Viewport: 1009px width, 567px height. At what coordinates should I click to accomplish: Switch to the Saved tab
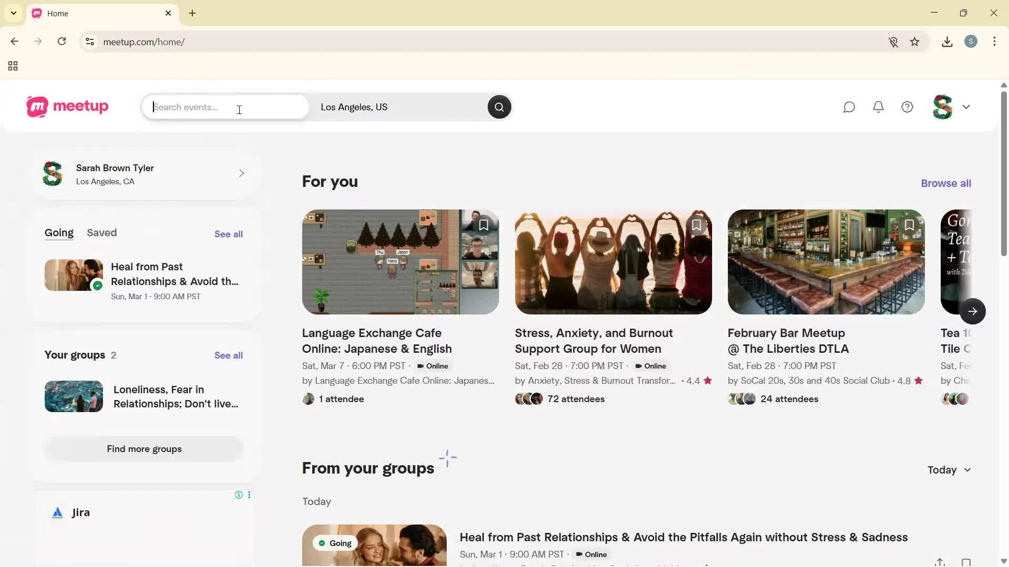(101, 233)
